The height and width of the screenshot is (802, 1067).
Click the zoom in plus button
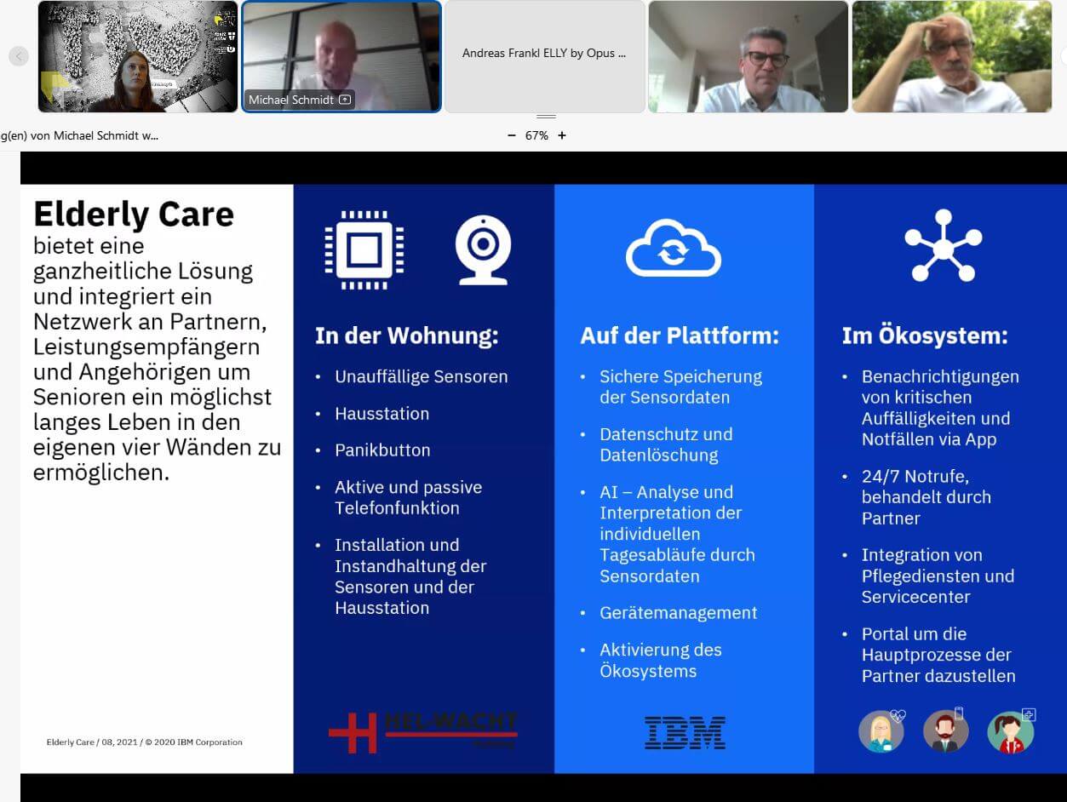point(562,135)
